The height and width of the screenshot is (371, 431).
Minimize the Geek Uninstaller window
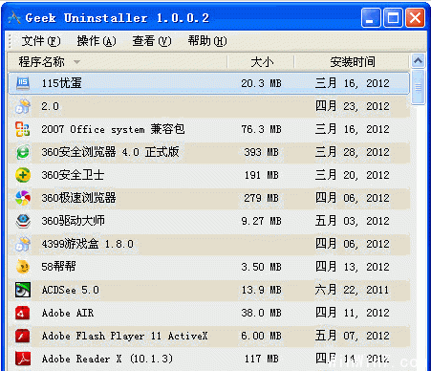pos(371,18)
